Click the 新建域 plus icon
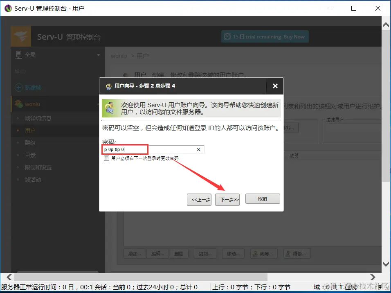 [19, 88]
